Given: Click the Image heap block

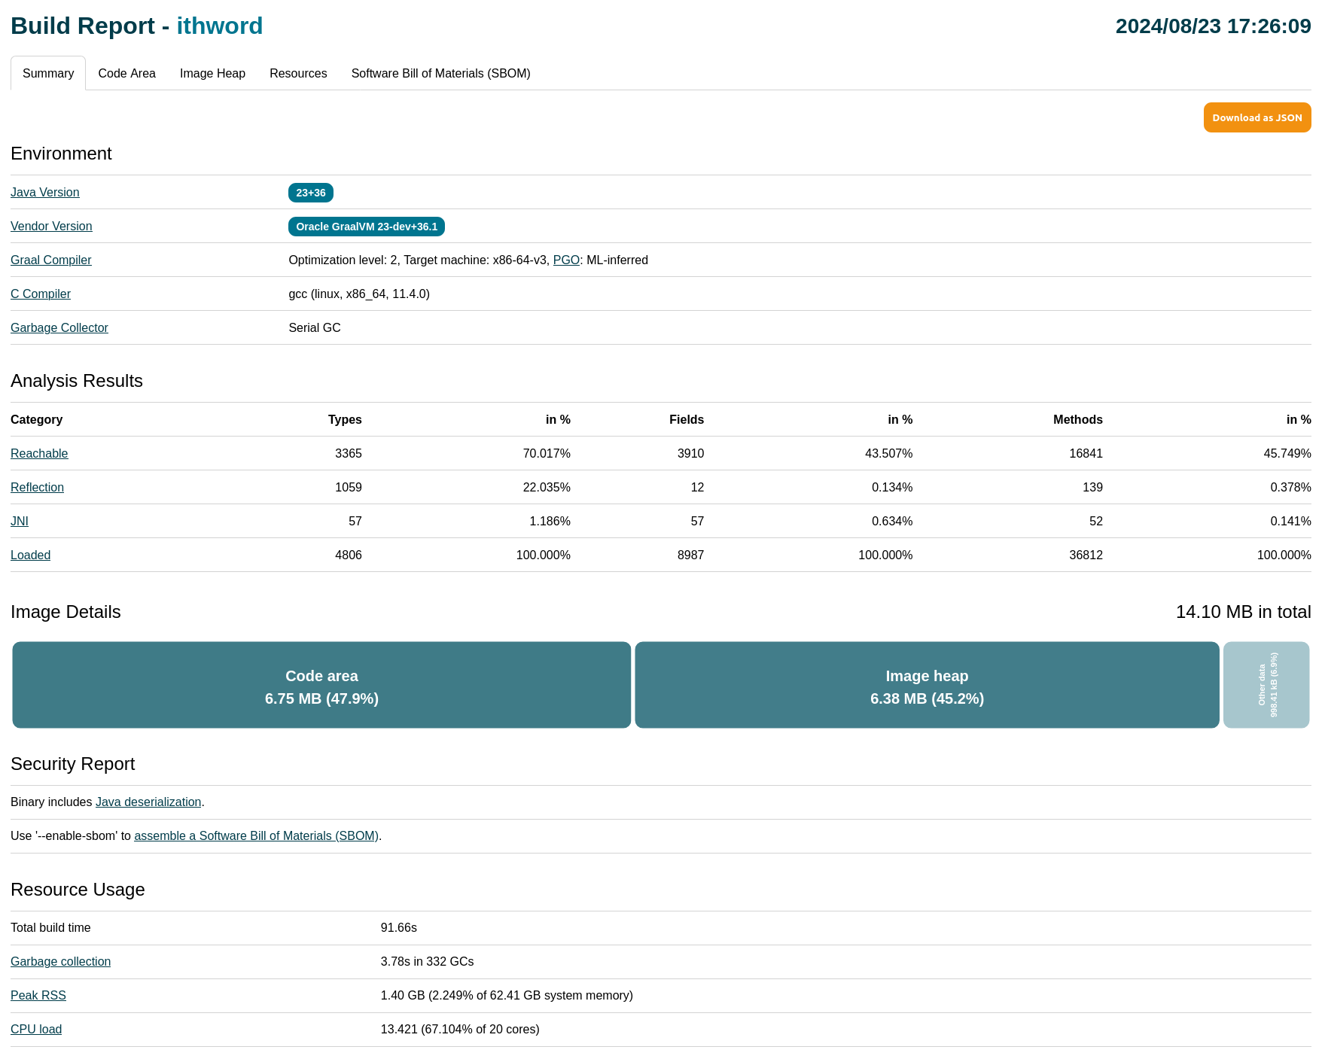Looking at the screenshot, I should (x=927, y=685).
